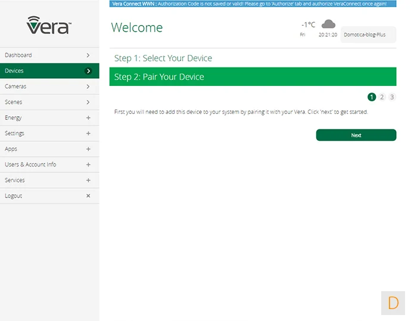The height and width of the screenshot is (321, 411).
Task: Jump to wizard page indicator 3
Action: pyautogui.click(x=392, y=97)
